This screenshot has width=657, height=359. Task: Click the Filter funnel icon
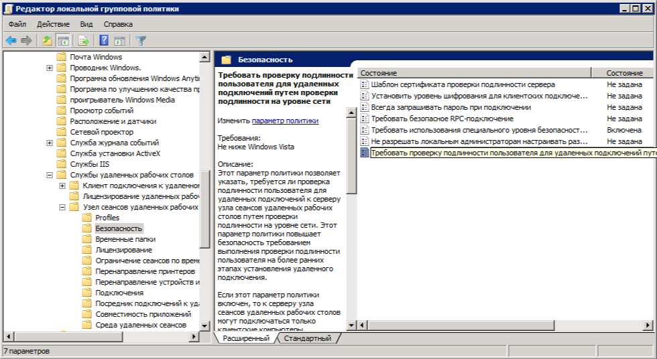click(x=141, y=41)
